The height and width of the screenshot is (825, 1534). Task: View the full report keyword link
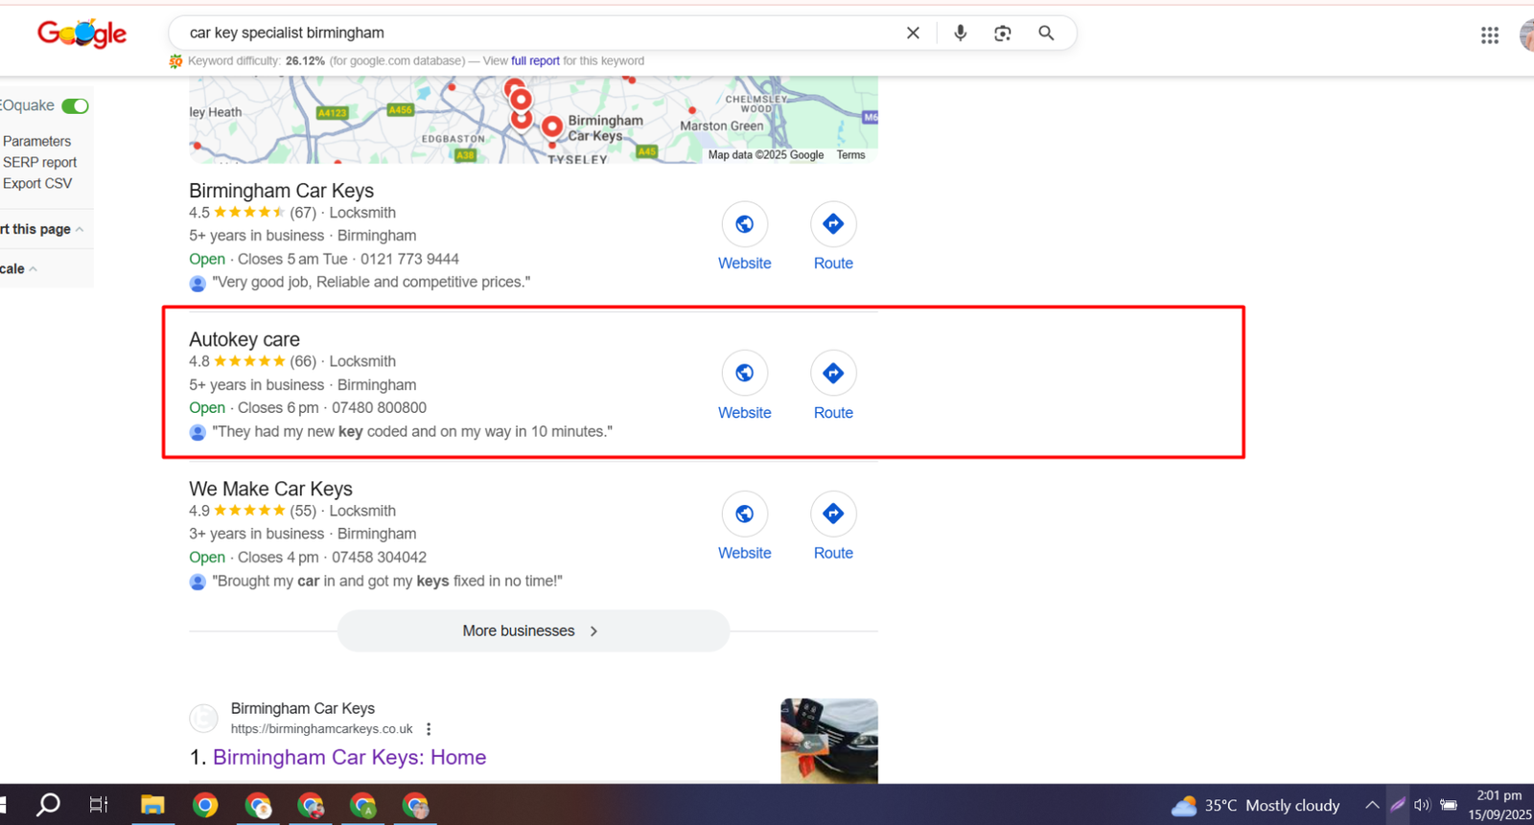(535, 61)
